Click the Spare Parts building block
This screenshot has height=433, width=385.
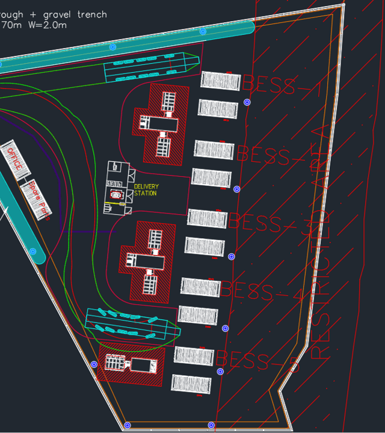(36, 201)
